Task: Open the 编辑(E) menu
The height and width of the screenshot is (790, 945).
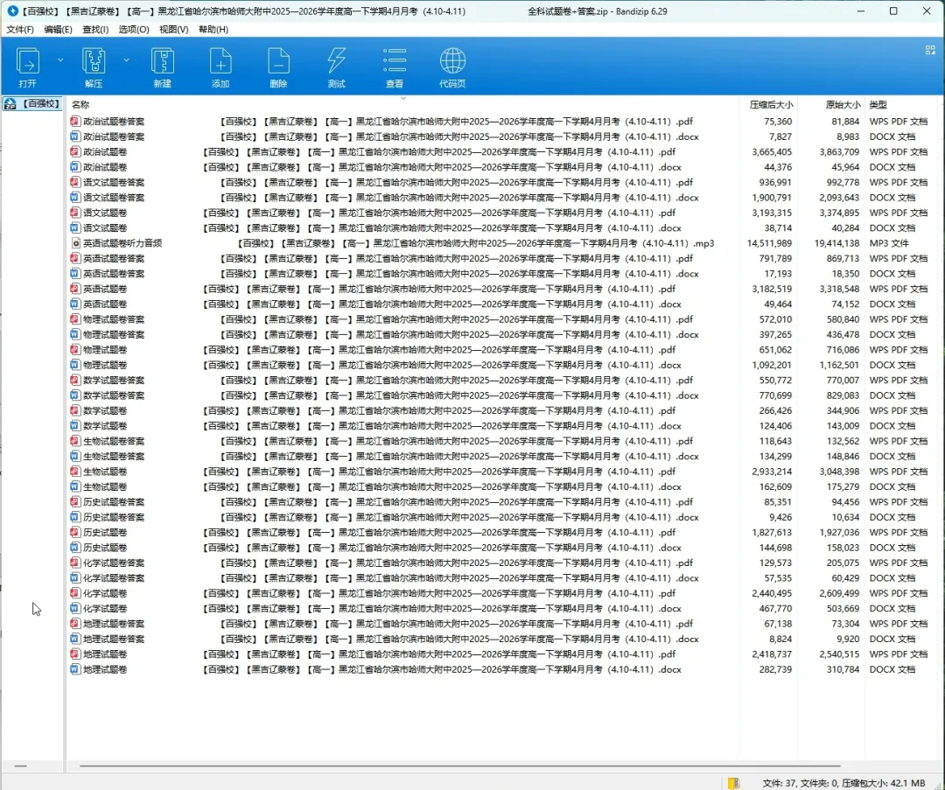Action: (x=58, y=29)
